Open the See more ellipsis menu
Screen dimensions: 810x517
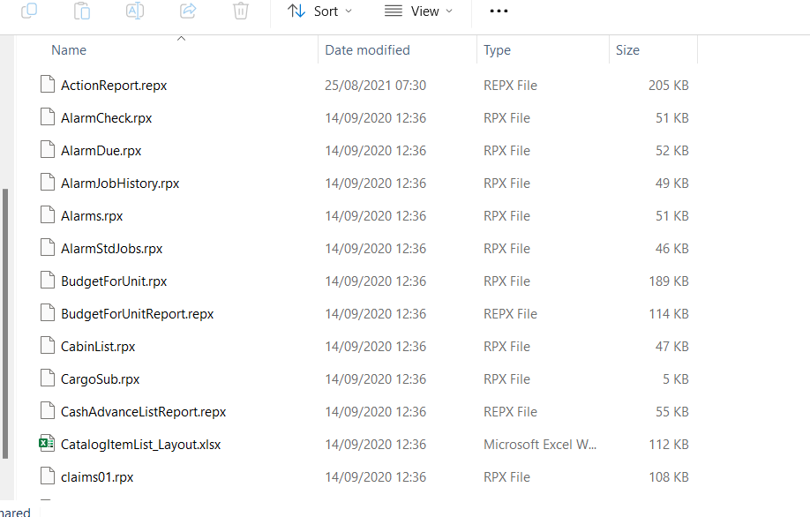[499, 11]
